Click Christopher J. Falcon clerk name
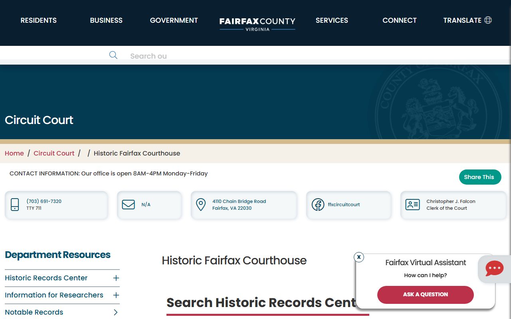The image size is (511, 319). coord(451,201)
